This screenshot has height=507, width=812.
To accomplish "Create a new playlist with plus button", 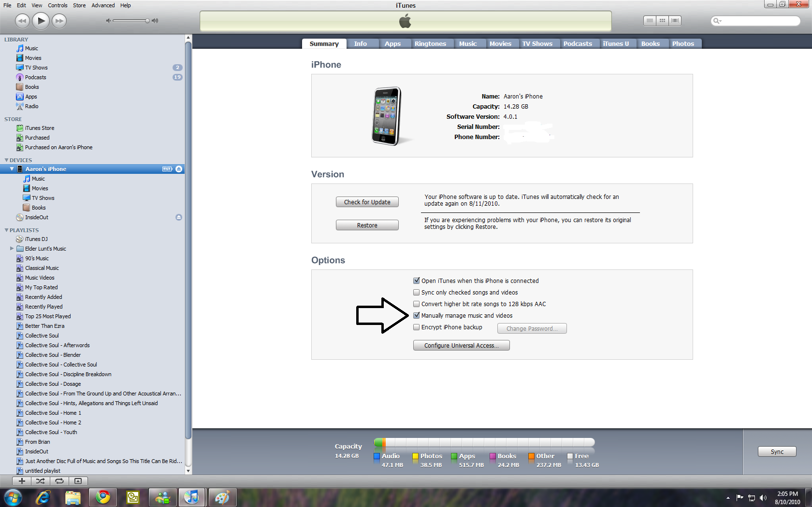I will pyautogui.click(x=22, y=481).
